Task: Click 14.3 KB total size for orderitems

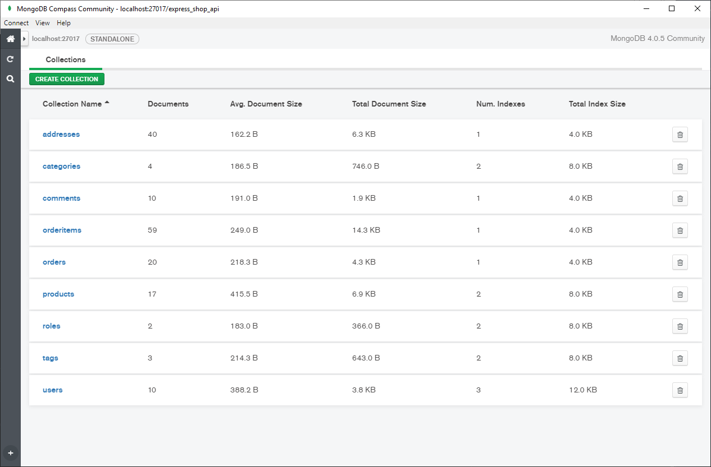Action: (x=366, y=230)
